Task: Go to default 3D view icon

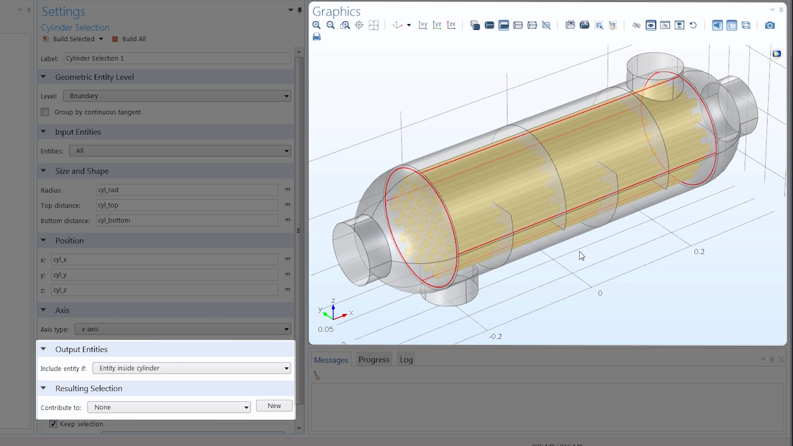Action: coord(397,25)
